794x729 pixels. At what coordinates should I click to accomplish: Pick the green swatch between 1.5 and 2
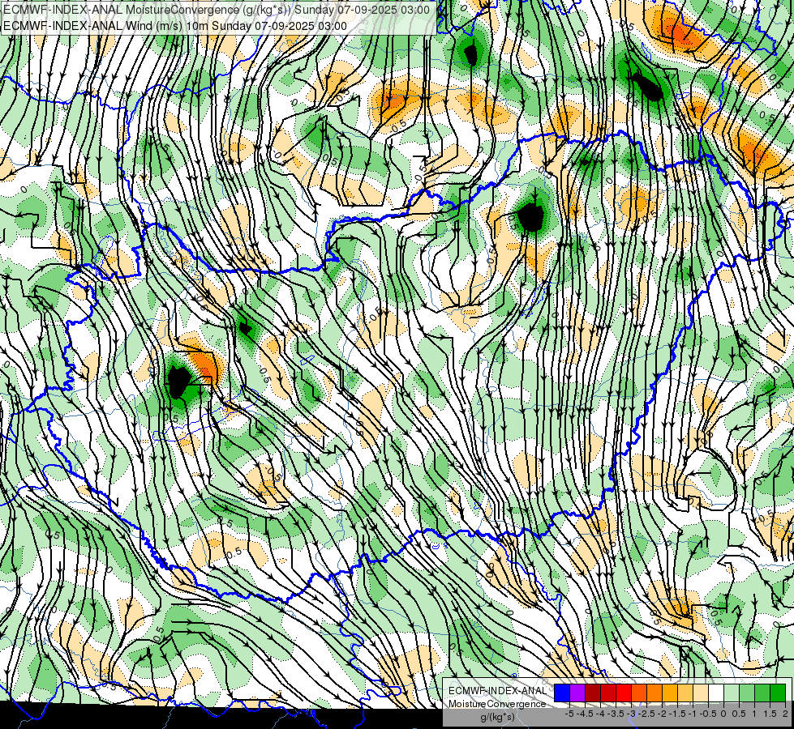point(762,693)
